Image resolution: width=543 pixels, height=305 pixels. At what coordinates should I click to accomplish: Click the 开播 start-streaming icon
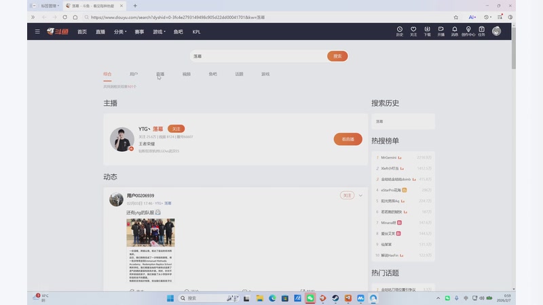[x=441, y=31]
